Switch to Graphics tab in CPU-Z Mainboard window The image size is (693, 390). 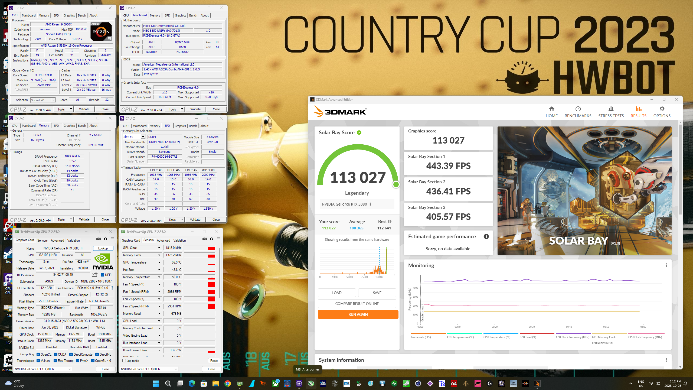[180, 15]
